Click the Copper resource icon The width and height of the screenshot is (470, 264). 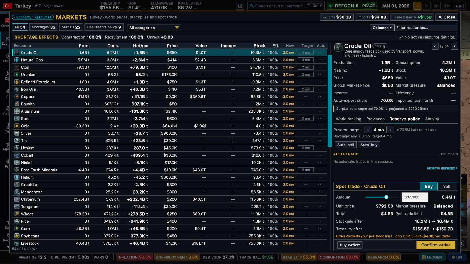click(17, 97)
